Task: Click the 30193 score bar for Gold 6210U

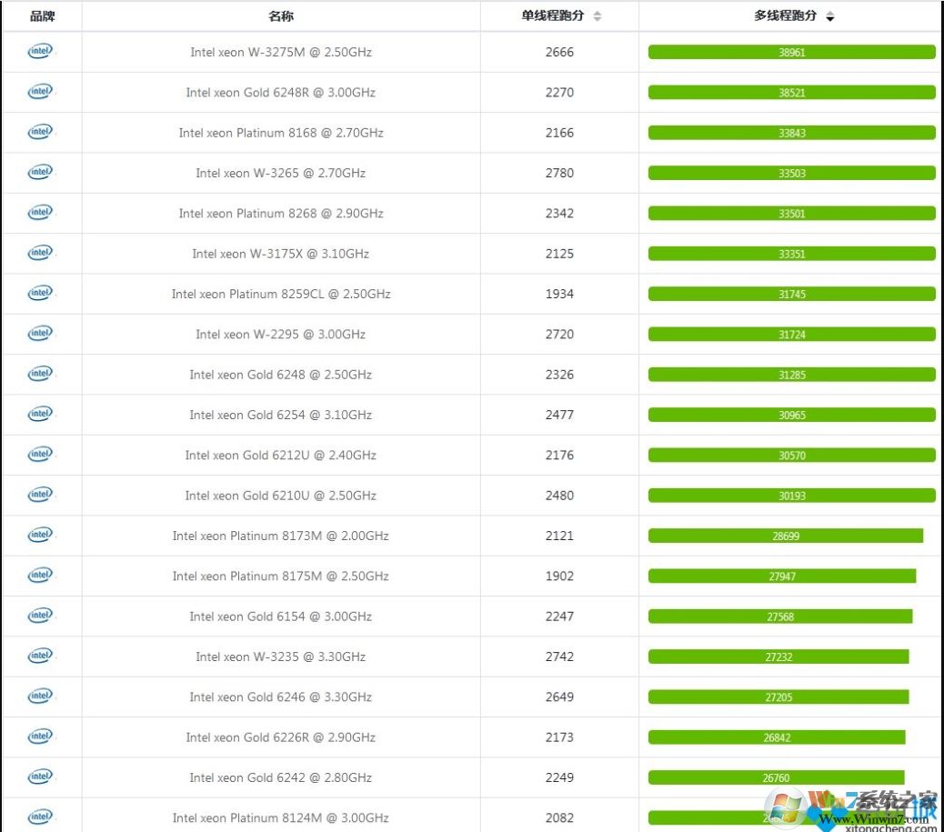Action: point(791,496)
